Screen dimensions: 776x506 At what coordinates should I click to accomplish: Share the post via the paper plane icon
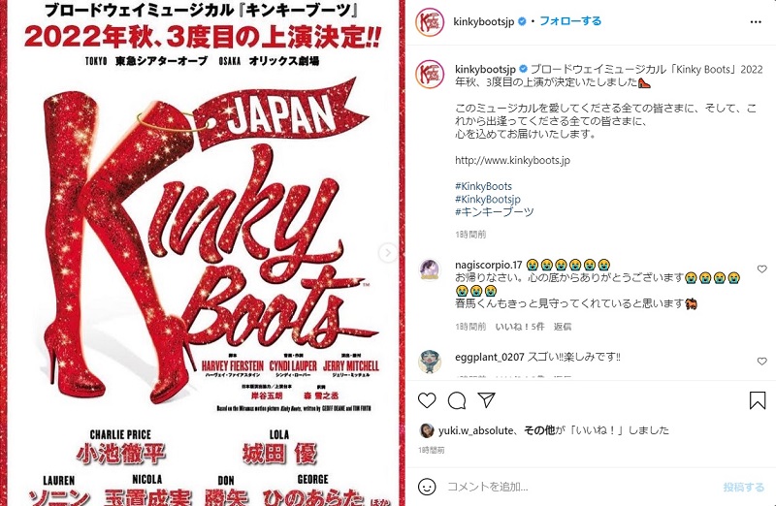click(487, 400)
